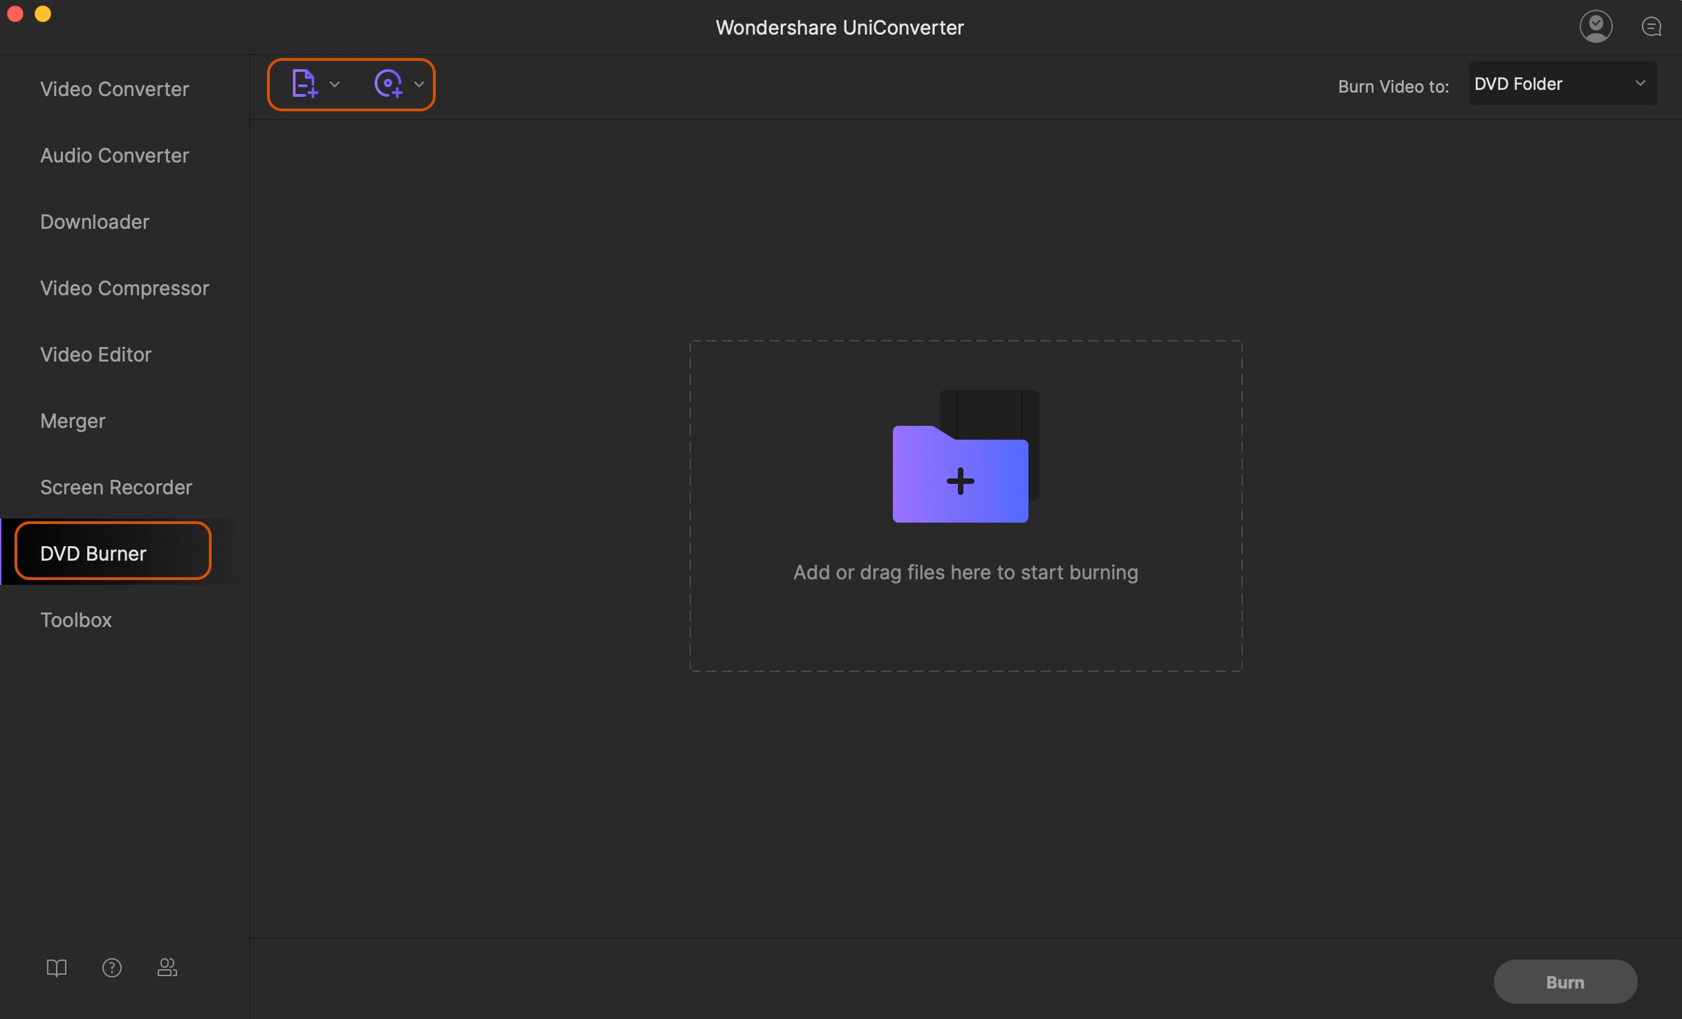Open the Screen Recorder section
The height and width of the screenshot is (1019, 1682).
(x=115, y=486)
